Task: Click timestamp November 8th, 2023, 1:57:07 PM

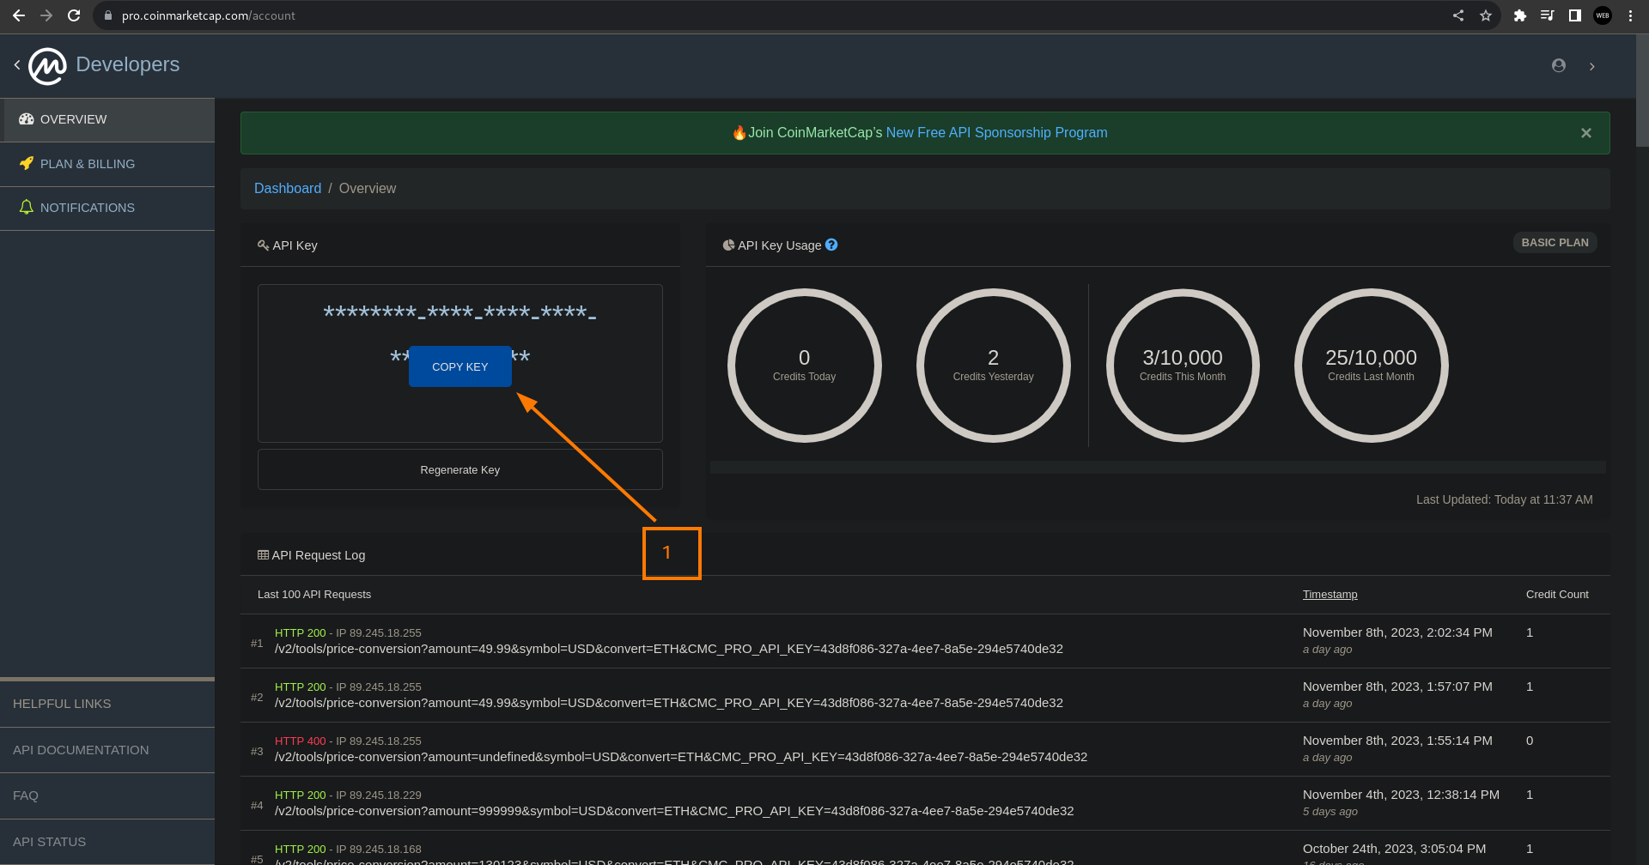Action: pyautogui.click(x=1397, y=687)
